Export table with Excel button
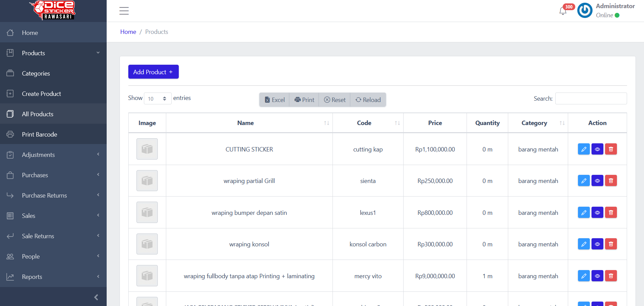The height and width of the screenshot is (306, 644). [x=275, y=100]
